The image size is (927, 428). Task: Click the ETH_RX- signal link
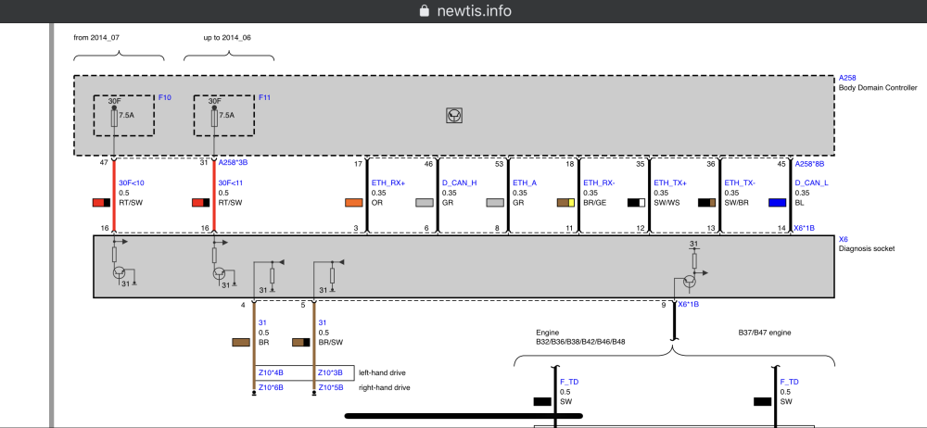click(x=600, y=183)
